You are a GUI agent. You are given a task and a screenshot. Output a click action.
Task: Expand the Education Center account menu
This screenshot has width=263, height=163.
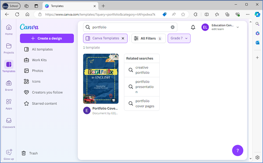pyautogui.click(x=238, y=27)
